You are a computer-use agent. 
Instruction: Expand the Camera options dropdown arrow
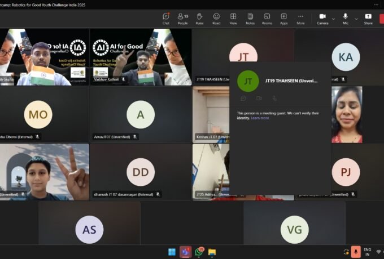333,19
